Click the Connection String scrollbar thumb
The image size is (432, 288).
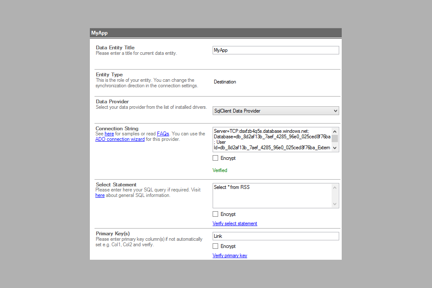click(x=335, y=139)
